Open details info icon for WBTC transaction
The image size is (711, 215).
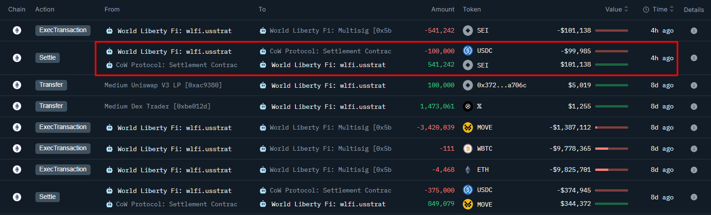coord(694,149)
